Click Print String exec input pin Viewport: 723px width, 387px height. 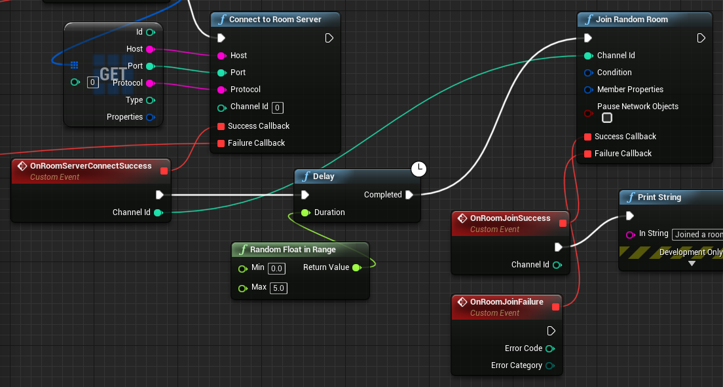(x=629, y=215)
